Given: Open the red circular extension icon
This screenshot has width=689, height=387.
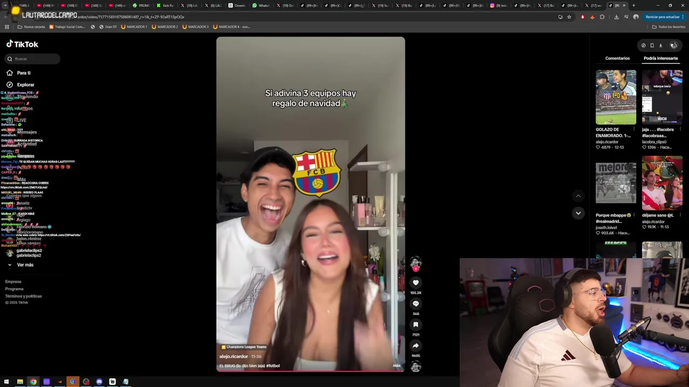Looking at the screenshot, I should point(582,17).
